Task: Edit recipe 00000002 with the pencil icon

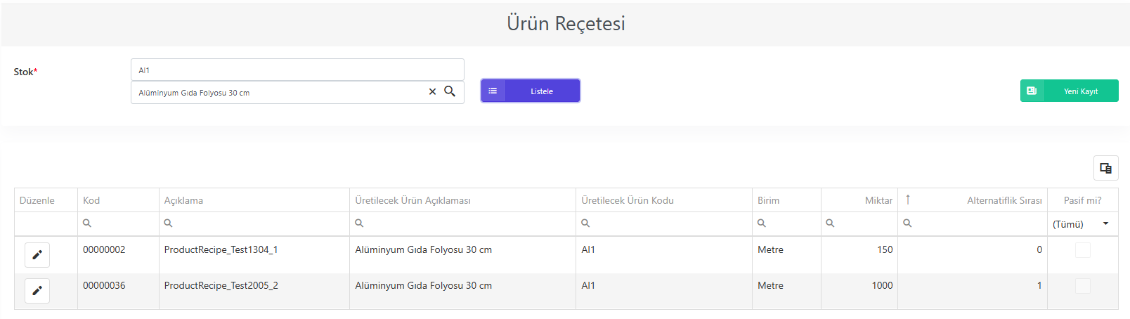Action: point(37,255)
